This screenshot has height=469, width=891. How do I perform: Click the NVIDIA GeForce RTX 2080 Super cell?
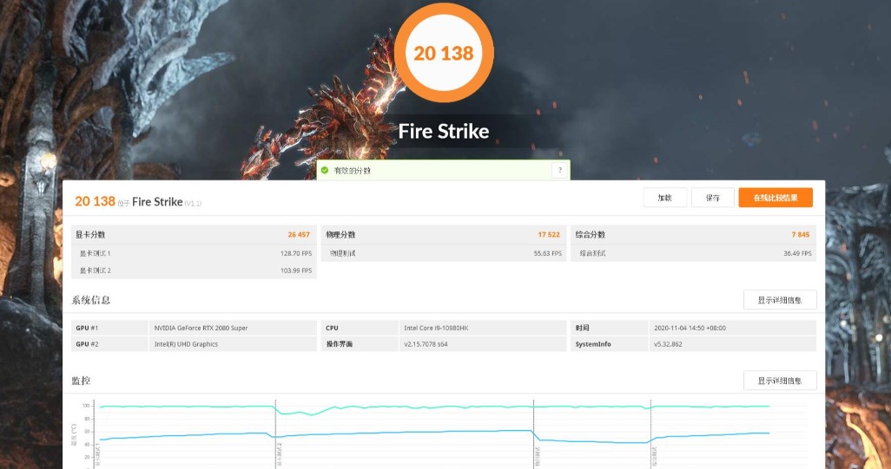pyautogui.click(x=233, y=328)
